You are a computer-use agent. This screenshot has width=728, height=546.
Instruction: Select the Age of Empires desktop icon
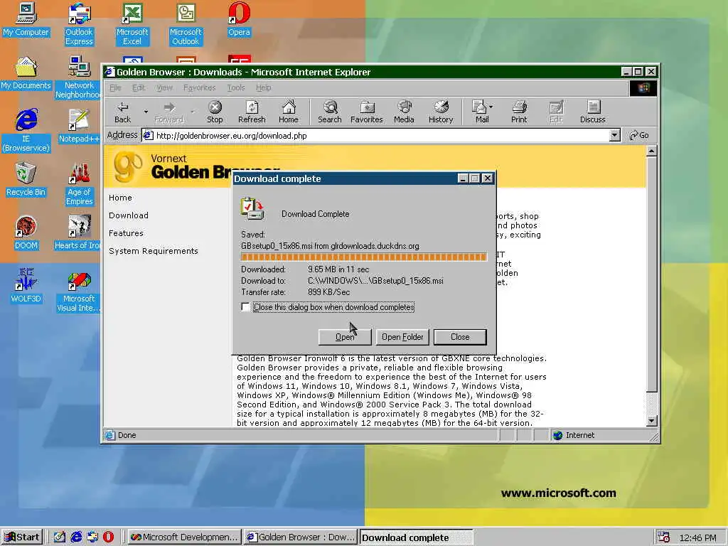pos(80,184)
